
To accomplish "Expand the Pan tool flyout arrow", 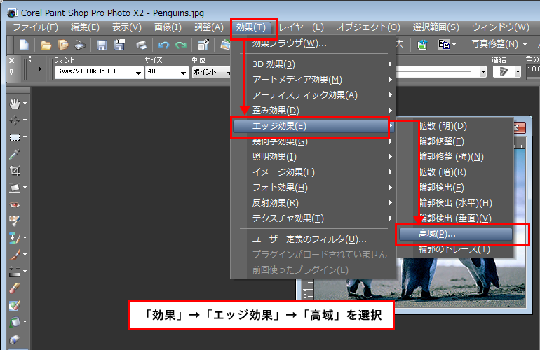I will pos(25,104).
